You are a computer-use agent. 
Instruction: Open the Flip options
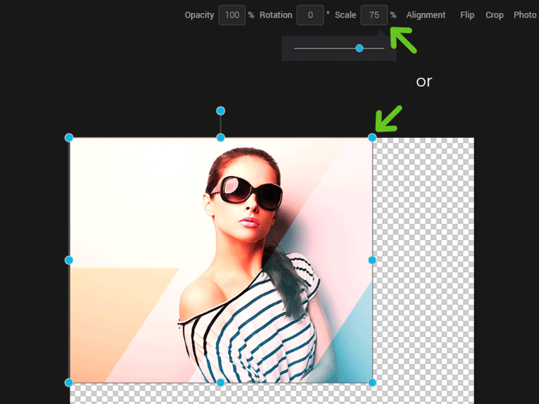pos(467,15)
